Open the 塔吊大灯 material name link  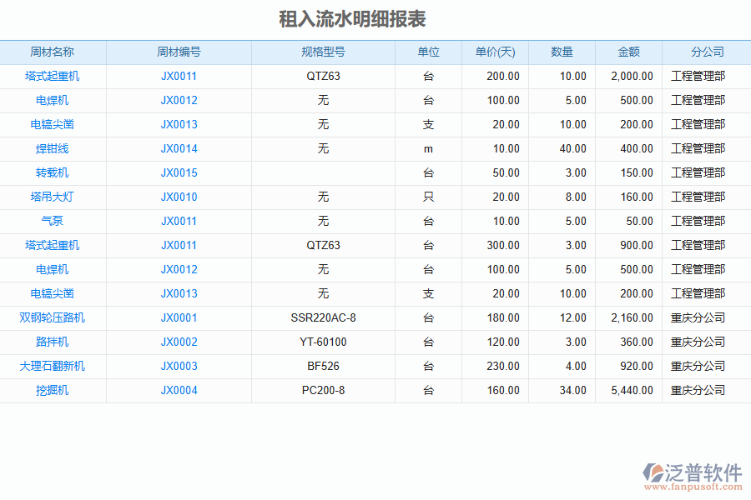[53, 197]
